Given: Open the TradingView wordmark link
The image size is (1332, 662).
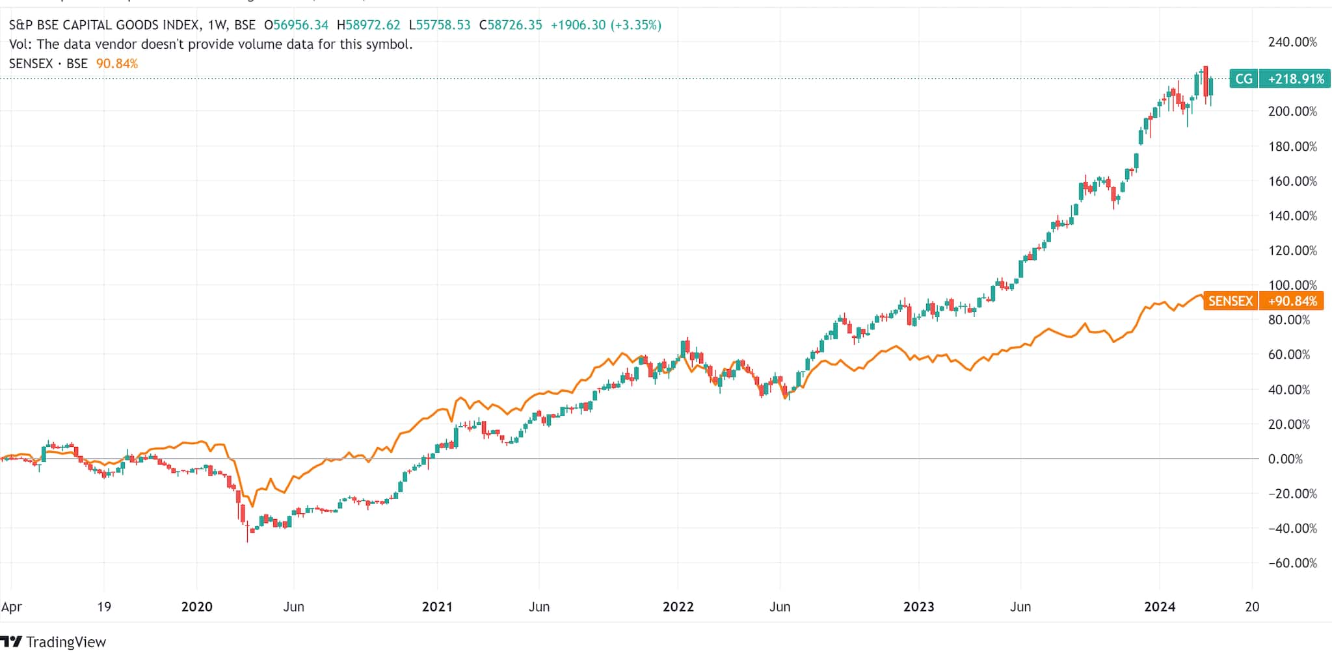Looking at the screenshot, I should click(x=66, y=642).
